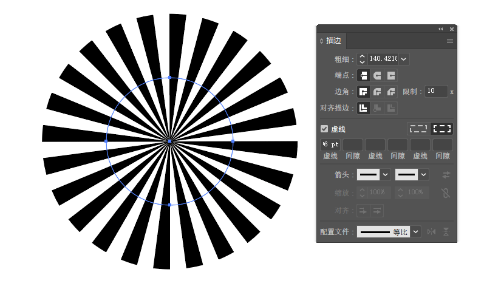Select the butt cap endpoint icon
Image resolution: width=484 pixels, height=289 pixels.
pos(363,75)
